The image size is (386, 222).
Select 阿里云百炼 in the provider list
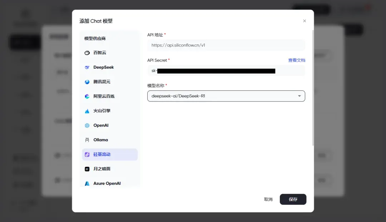pyautogui.click(x=110, y=97)
